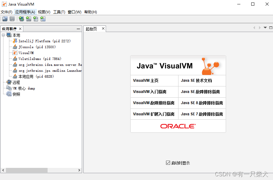Select the VisualVM row text in tree
This screenshot has width=273, height=180.
pos(26,53)
